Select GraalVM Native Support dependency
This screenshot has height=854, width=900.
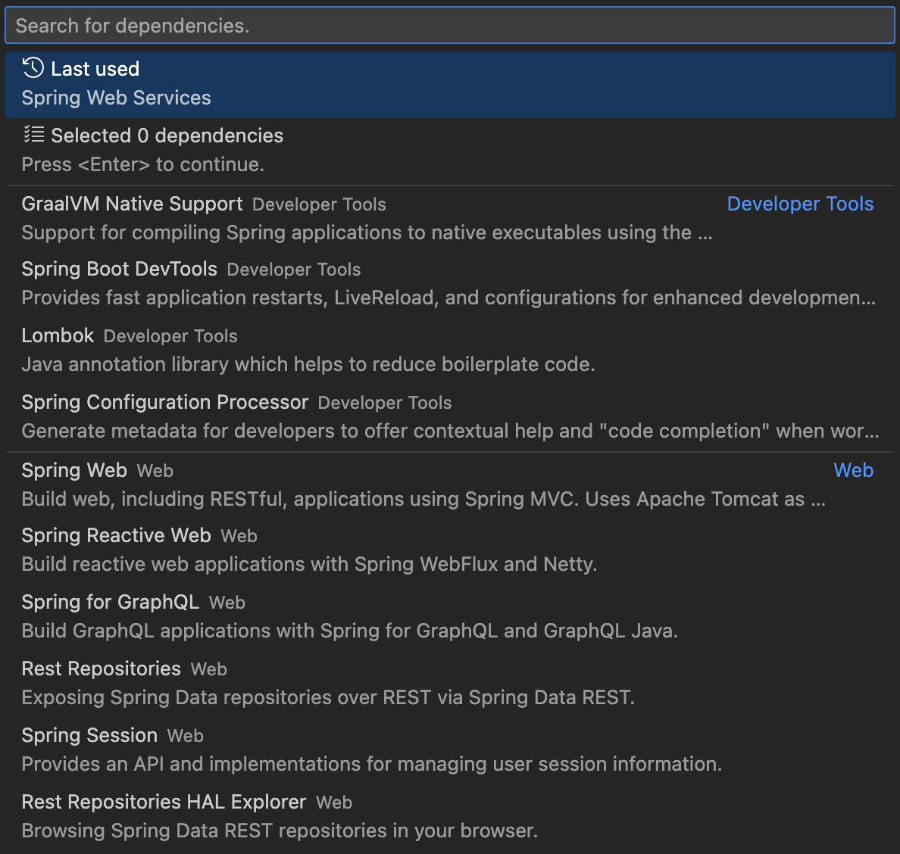tap(449, 219)
